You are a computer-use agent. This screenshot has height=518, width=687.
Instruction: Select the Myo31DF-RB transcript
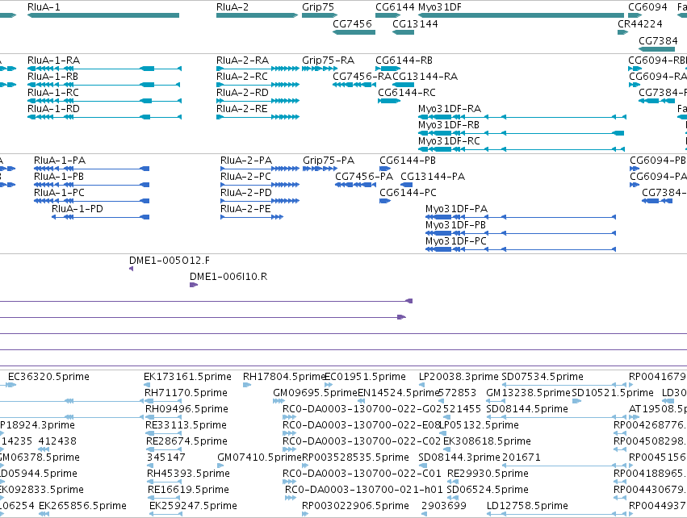[522, 133]
